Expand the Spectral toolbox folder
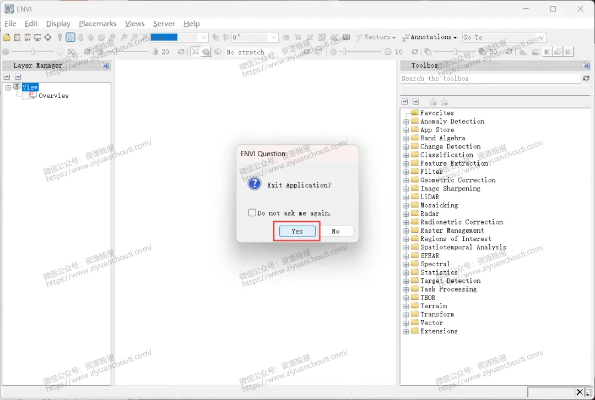 click(x=406, y=264)
